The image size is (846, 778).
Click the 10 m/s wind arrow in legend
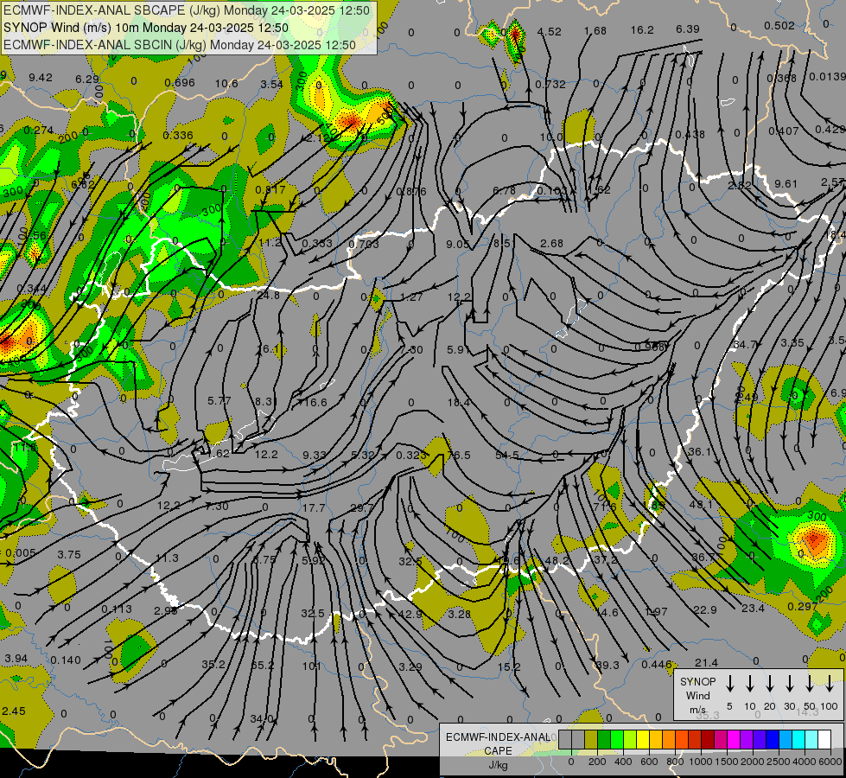(x=750, y=684)
